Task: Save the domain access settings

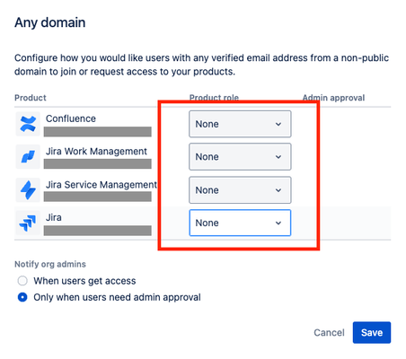Action: pos(372,332)
